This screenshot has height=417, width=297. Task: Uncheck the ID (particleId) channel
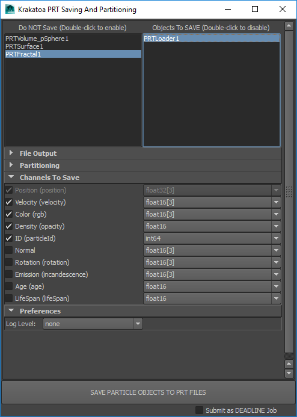click(9, 238)
